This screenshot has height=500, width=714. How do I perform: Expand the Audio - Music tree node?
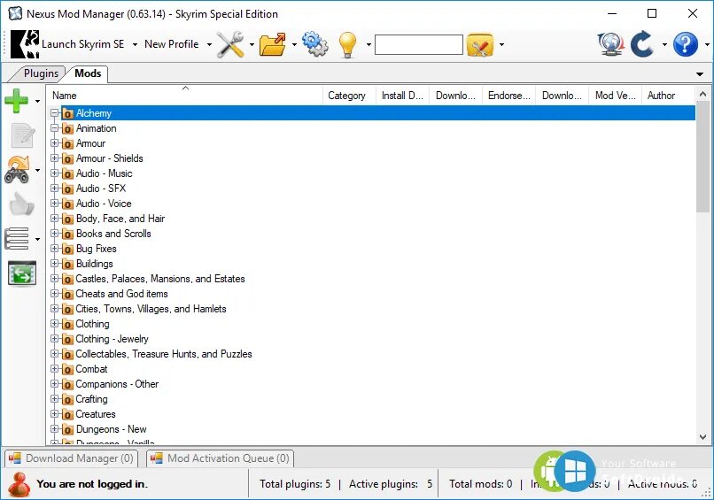pyautogui.click(x=55, y=173)
